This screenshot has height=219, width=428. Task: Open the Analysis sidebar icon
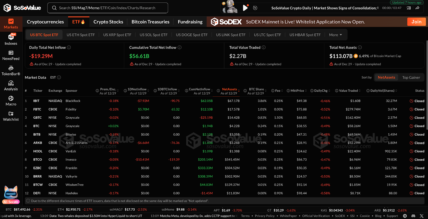coord(11,83)
